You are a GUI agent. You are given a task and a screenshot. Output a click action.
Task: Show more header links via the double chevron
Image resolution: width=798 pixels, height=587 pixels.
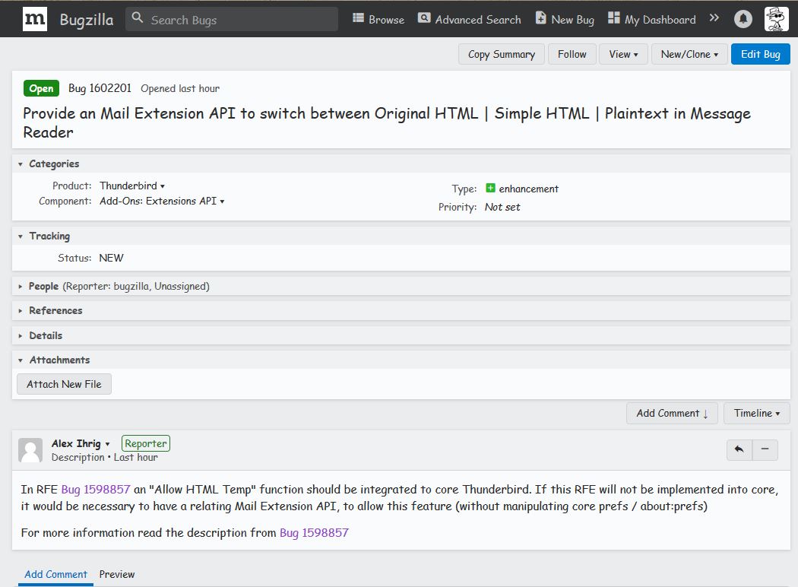click(x=714, y=18)
